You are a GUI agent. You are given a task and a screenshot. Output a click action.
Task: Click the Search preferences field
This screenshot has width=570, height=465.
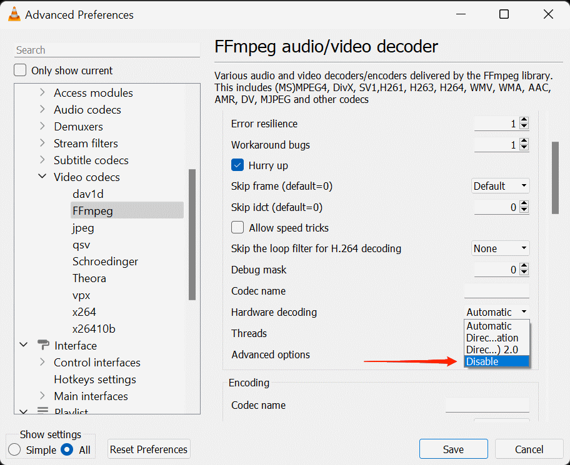[x=106, y=50]
